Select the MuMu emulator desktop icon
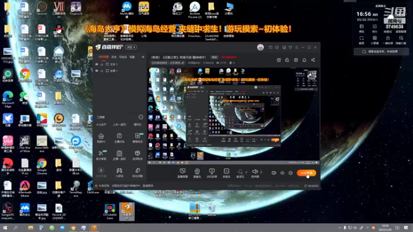Image resolution: width=413 pixels, height=232 pixels. point(126,9)
